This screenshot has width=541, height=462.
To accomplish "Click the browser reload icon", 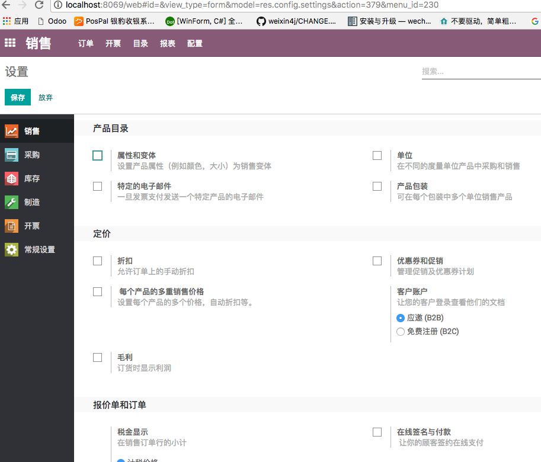I will (x=39, y=5).
